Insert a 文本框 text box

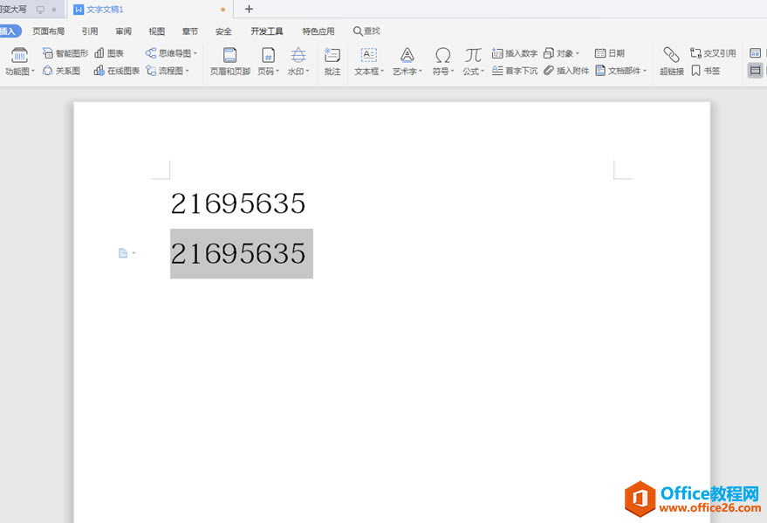[369, 60]
